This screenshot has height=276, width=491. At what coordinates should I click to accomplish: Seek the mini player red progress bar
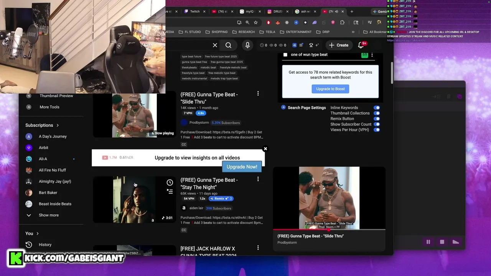coord(329,230)
